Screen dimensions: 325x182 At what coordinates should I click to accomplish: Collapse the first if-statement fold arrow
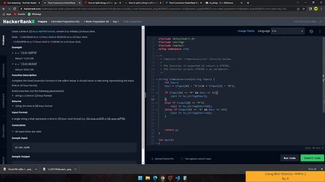(157, 93)
